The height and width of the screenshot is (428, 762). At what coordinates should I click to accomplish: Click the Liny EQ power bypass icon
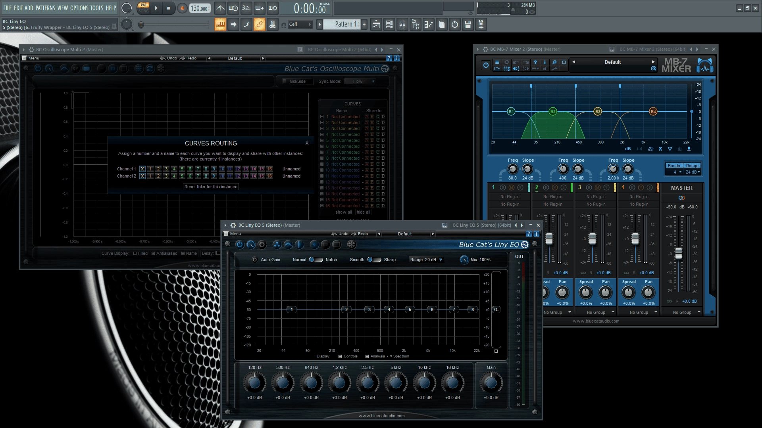coord(239,245)
